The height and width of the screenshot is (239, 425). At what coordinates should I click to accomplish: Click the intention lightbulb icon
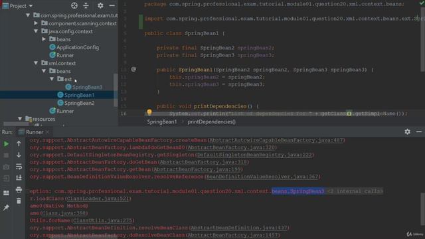(x=149, y=112)
